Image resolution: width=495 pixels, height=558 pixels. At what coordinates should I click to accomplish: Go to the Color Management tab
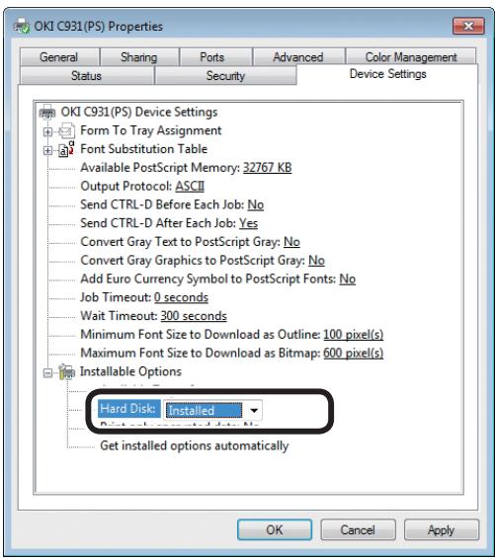point(411,57)
